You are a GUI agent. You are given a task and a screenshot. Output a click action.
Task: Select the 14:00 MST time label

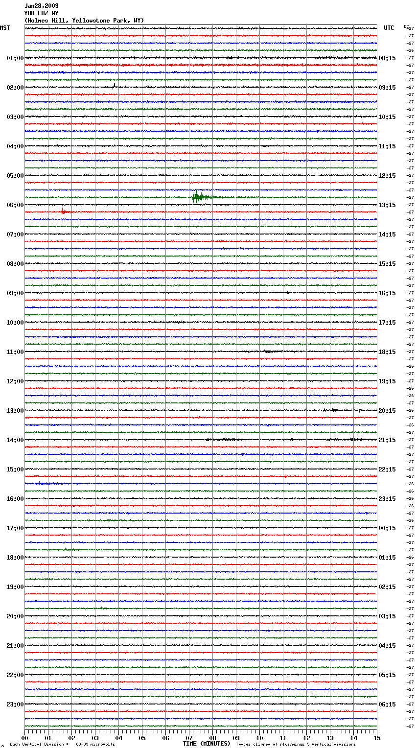pos(15,440)
